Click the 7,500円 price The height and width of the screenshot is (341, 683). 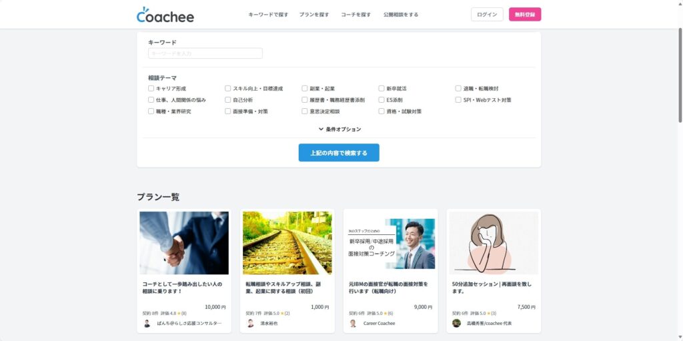point(526,307)
